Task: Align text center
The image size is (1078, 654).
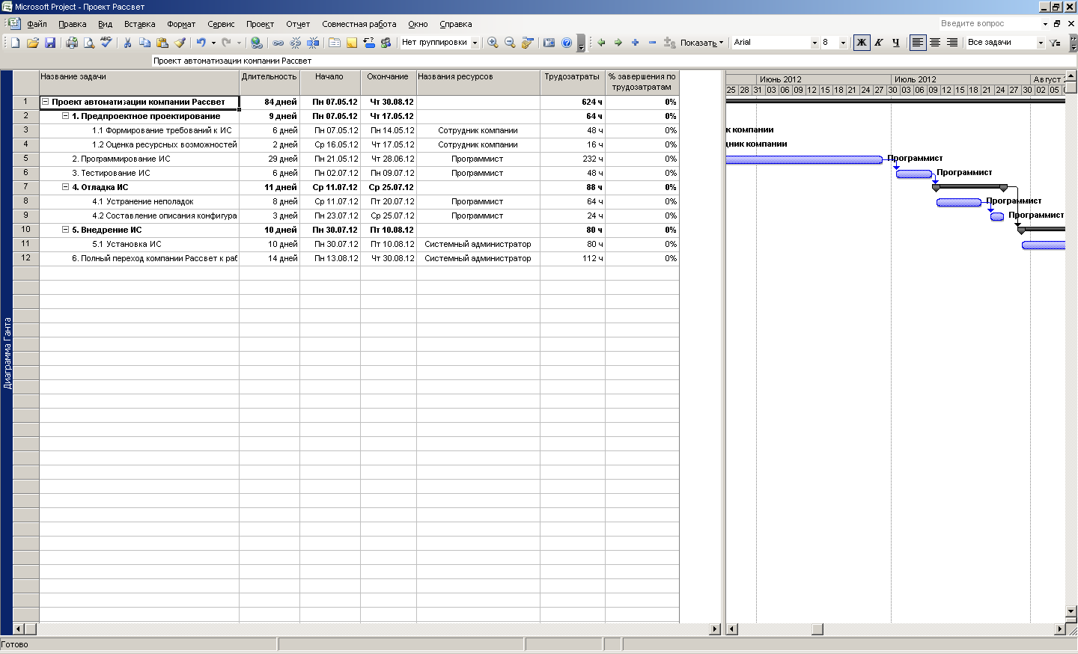Action: point(935,43)
